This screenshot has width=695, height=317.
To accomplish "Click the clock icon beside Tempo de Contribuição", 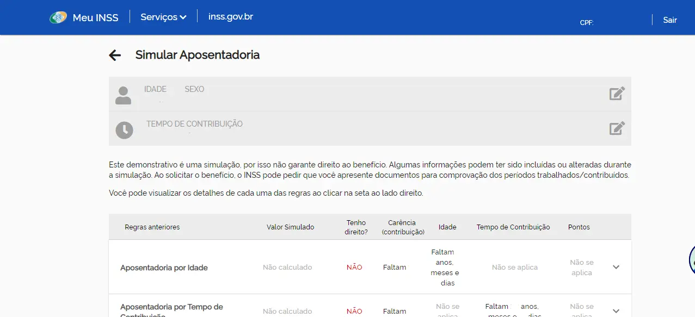I will [x=124, y=129].
